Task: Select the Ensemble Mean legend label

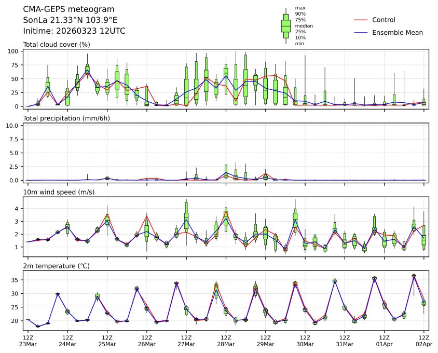Action: (397, 32)
